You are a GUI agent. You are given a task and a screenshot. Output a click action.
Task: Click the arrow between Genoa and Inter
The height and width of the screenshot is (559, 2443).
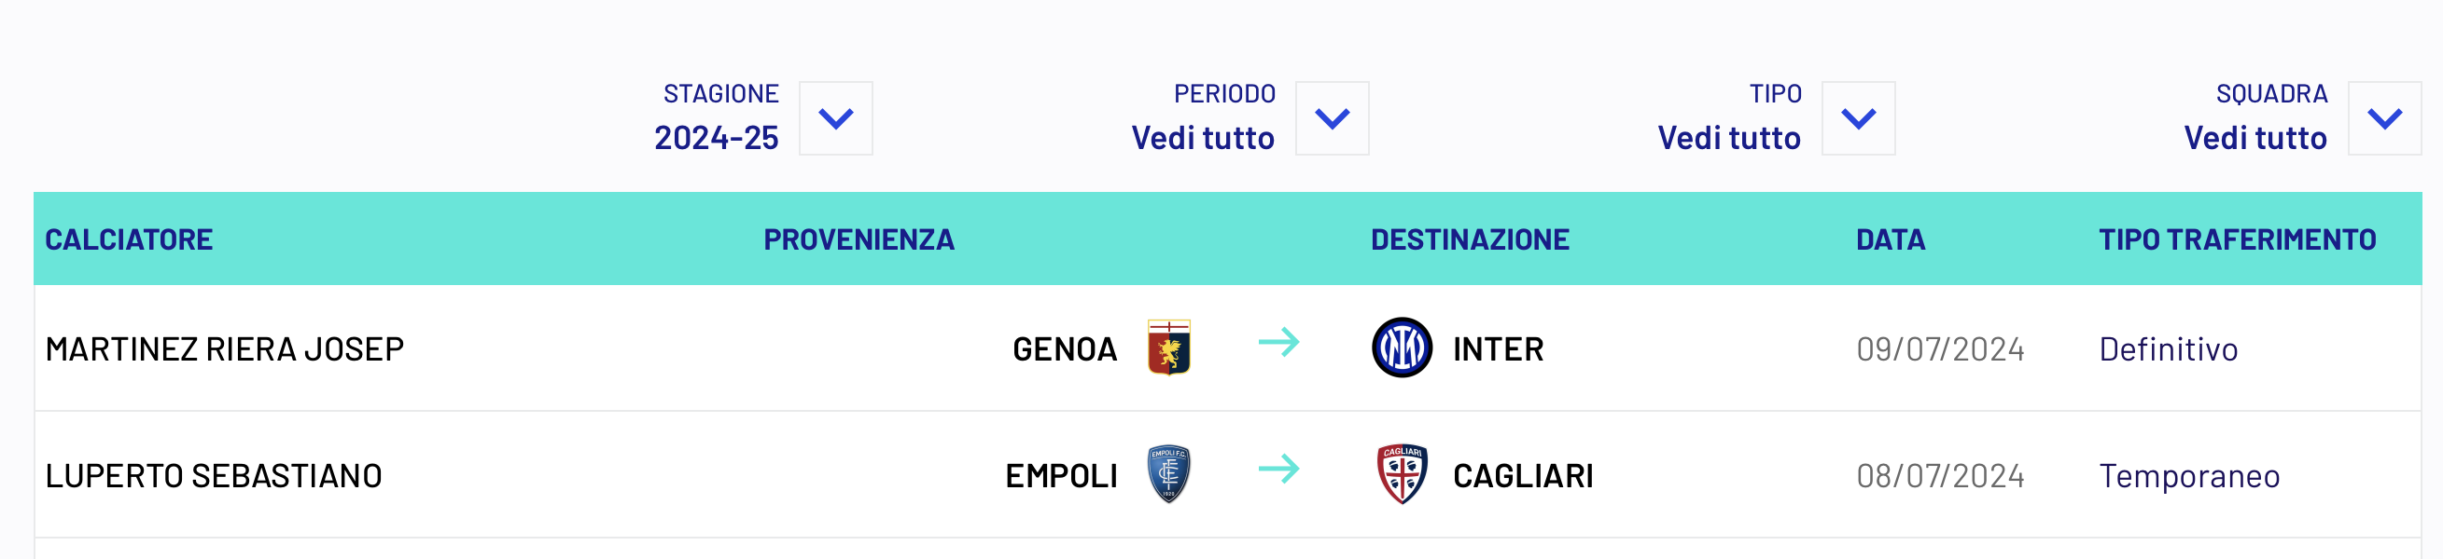pyautogui.click(x=1278, y=342)
